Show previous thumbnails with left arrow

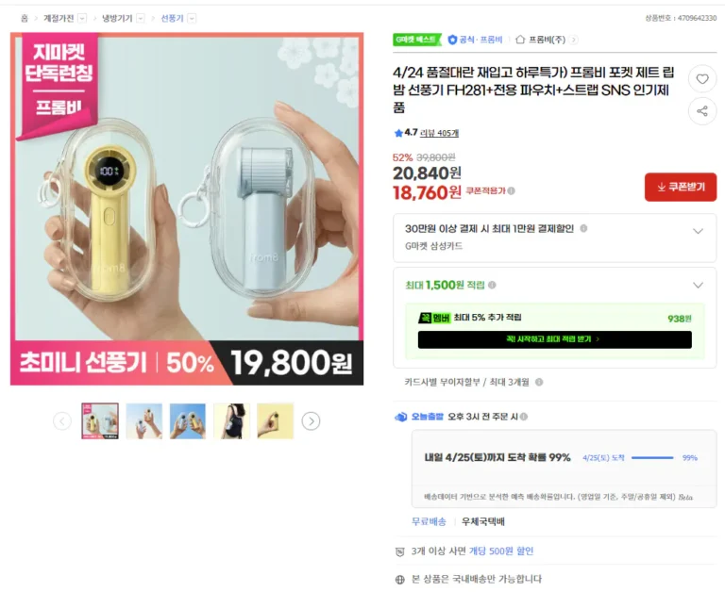pos(62,420)
